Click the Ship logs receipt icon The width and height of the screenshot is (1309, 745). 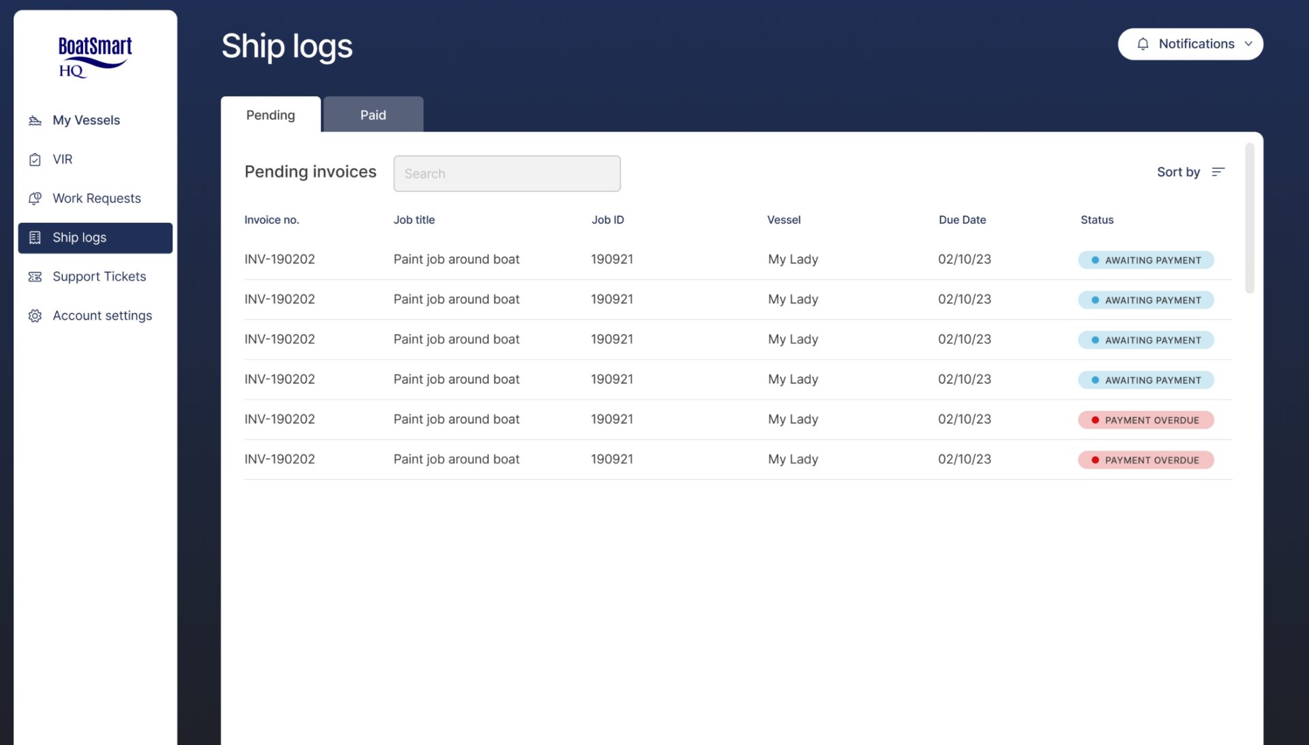tap(35, 237)
